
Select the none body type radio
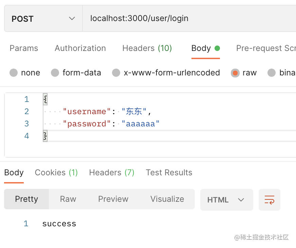click(x=14, y=73)
